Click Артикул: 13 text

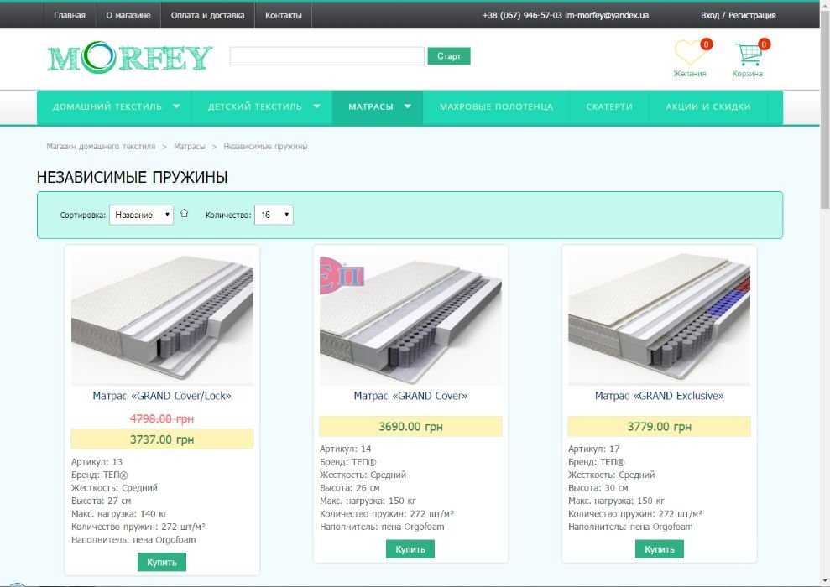pyautogui.click(x=97, y=462)
